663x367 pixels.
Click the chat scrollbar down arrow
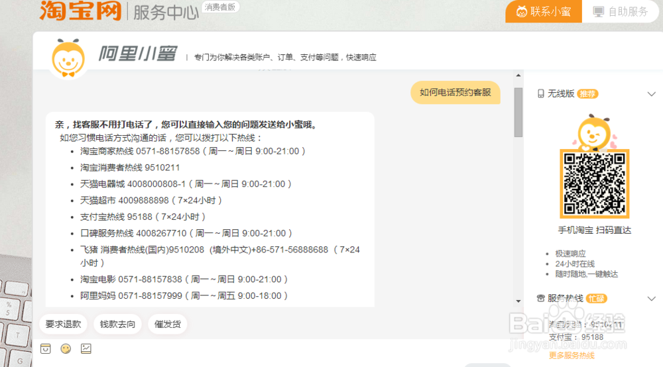click(518, 301)
